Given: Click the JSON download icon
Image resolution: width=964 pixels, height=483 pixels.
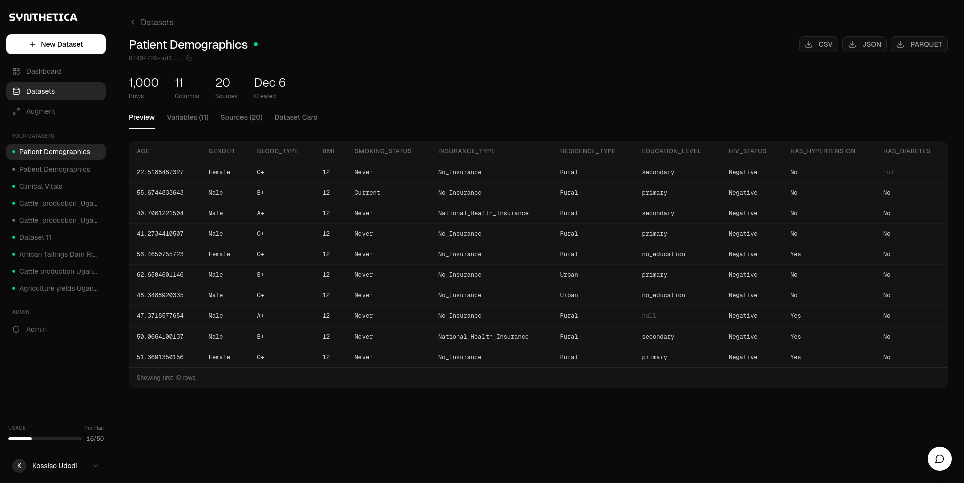Looking at the screenshot, I should (x=852, y=44).
